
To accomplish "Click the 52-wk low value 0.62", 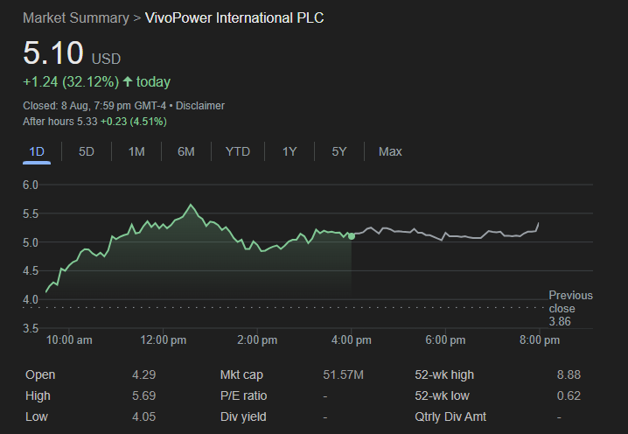I will pyautogui.click(x=569, y=395).
